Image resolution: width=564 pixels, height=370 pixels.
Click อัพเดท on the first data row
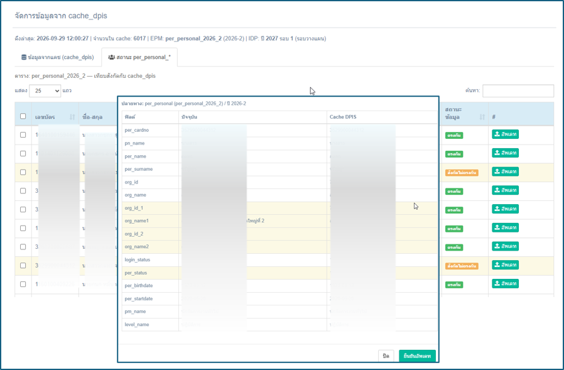506,134
